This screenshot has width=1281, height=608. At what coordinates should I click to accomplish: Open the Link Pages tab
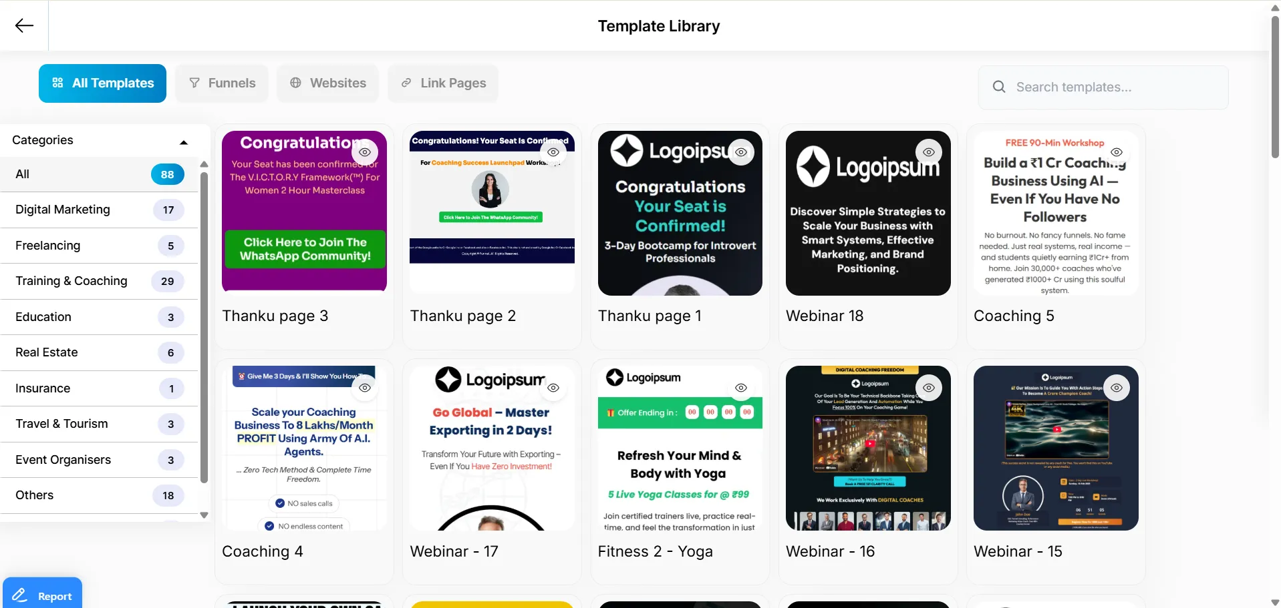click(x=443, y=83)
